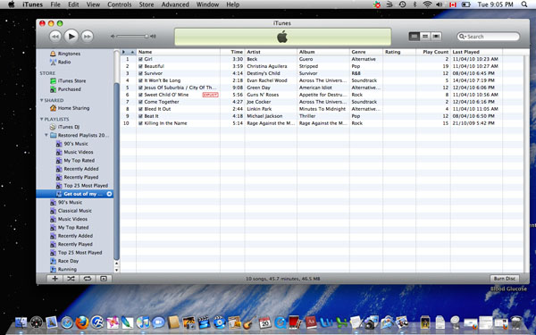Click the Explicit badge on Sweet Child O' Mine
536x335 pixels.
pyautogui.click(x=210, y=95)
